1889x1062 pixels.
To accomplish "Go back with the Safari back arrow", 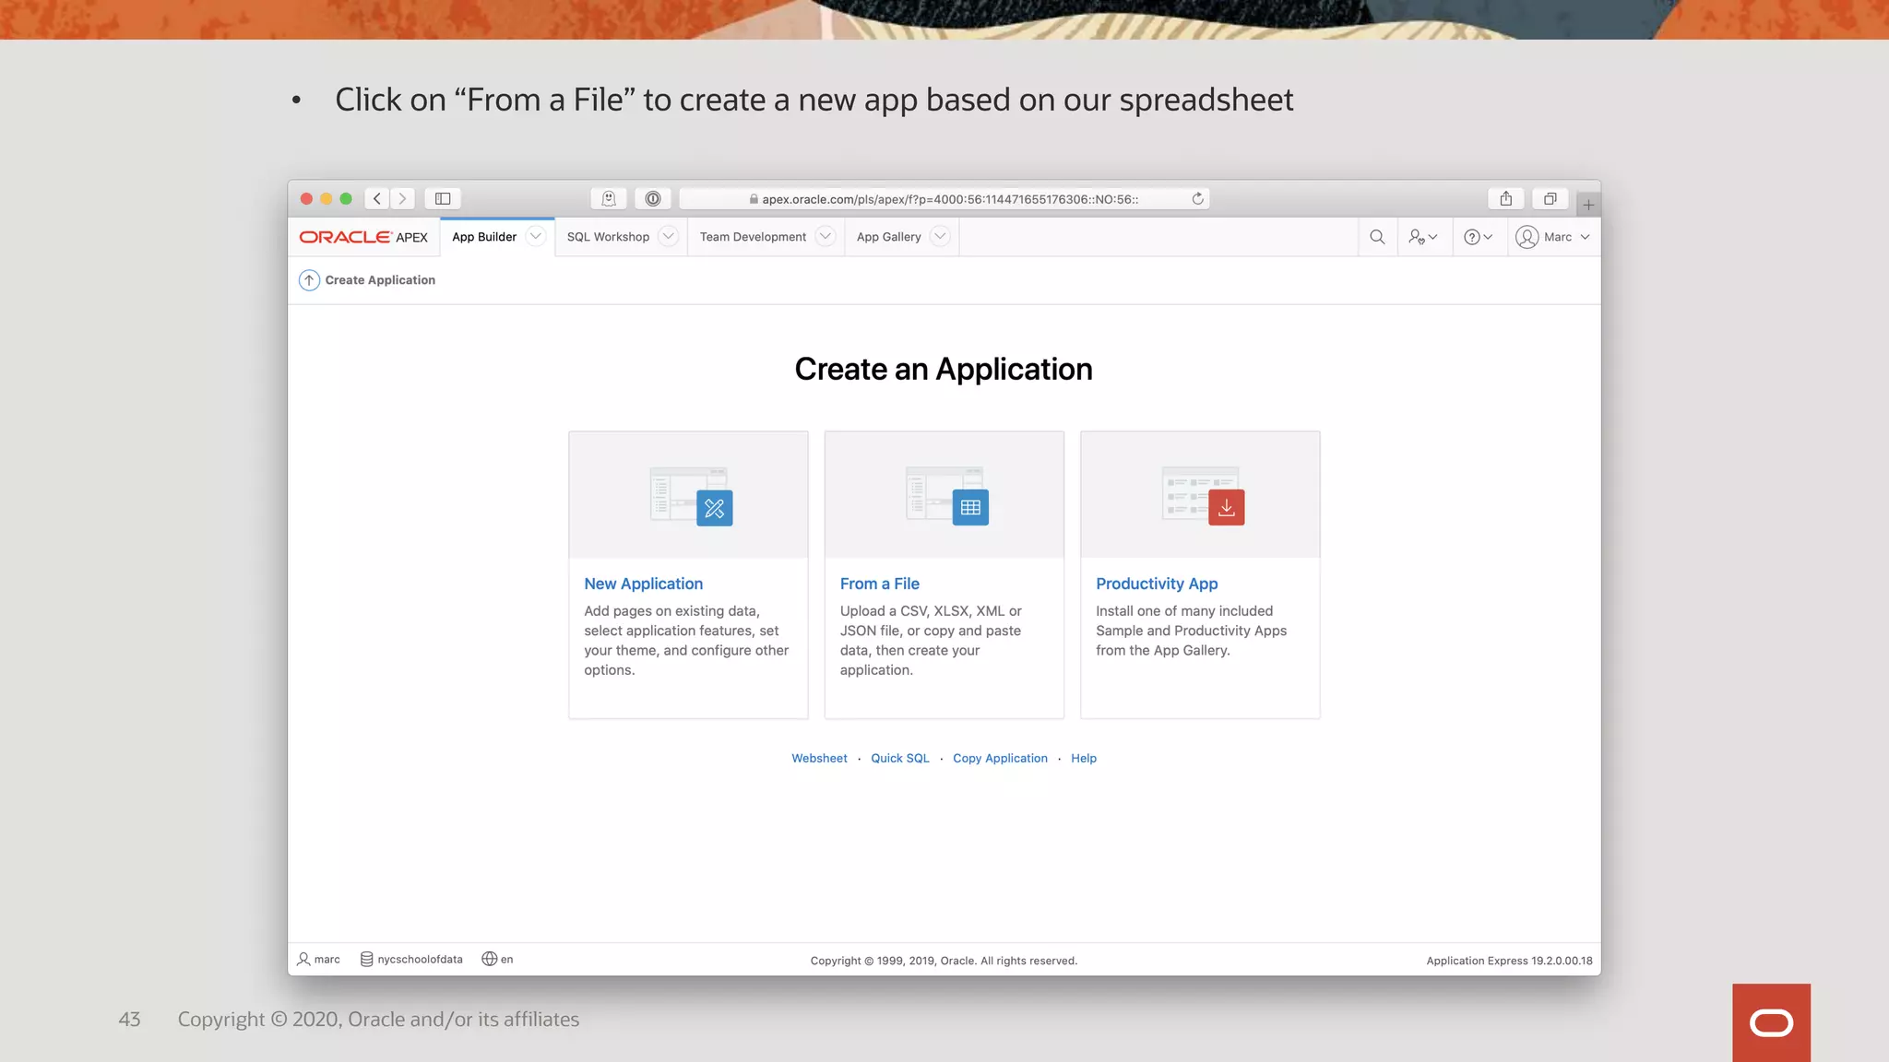I will pyautogui.click(x=376, y=198).
